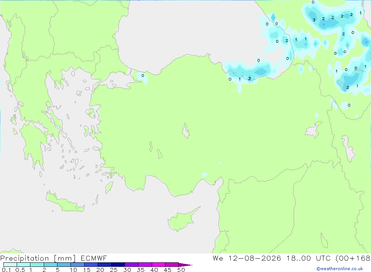Click the magenta swatch between 40 and 45
Viewport: 371px width, 272px height.
158,265
